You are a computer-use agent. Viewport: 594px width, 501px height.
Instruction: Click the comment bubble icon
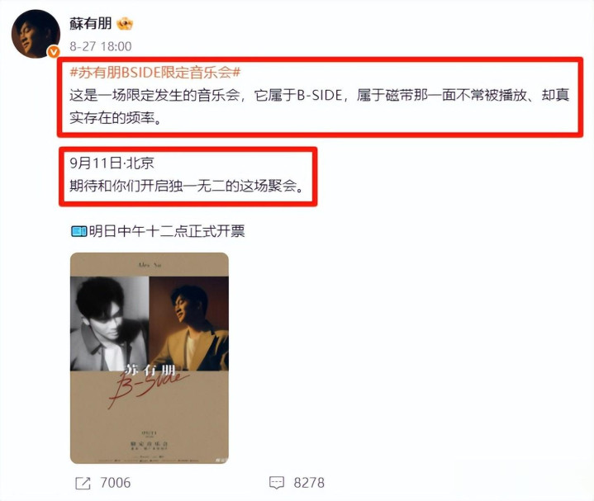[277, 483]
